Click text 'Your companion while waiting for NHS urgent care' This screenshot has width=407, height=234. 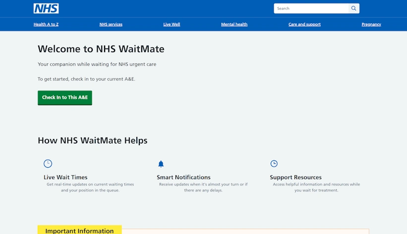click(x=97, y=64)
